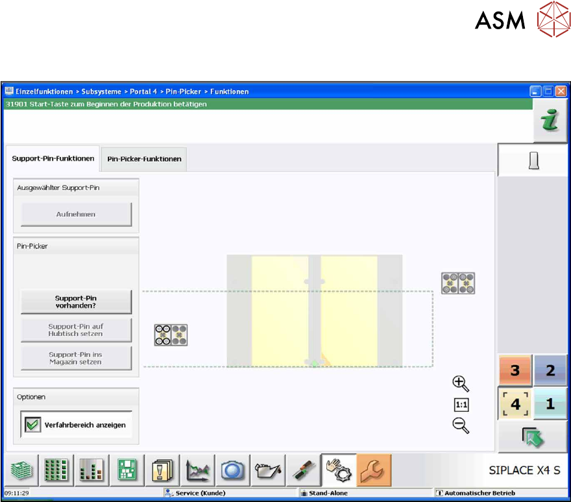The width and height of the screenshot is (571, 502).
Task: Click the zoom out magnifier icon
Action: [x=461, y=425]
